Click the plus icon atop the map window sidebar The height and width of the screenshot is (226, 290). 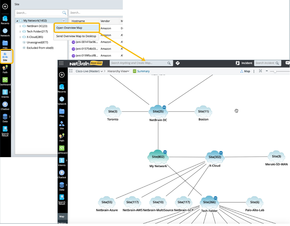click(62, 75)
